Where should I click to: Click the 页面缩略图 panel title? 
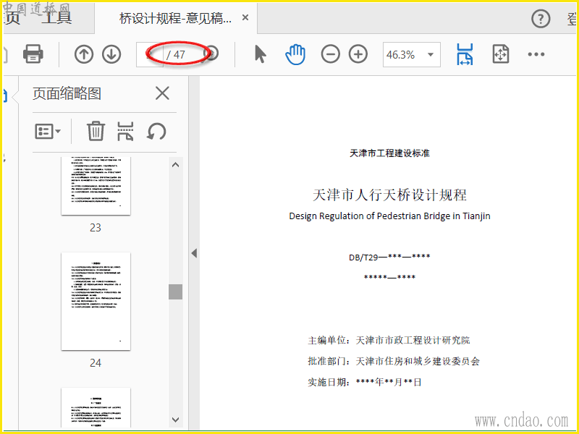[67, 93]
